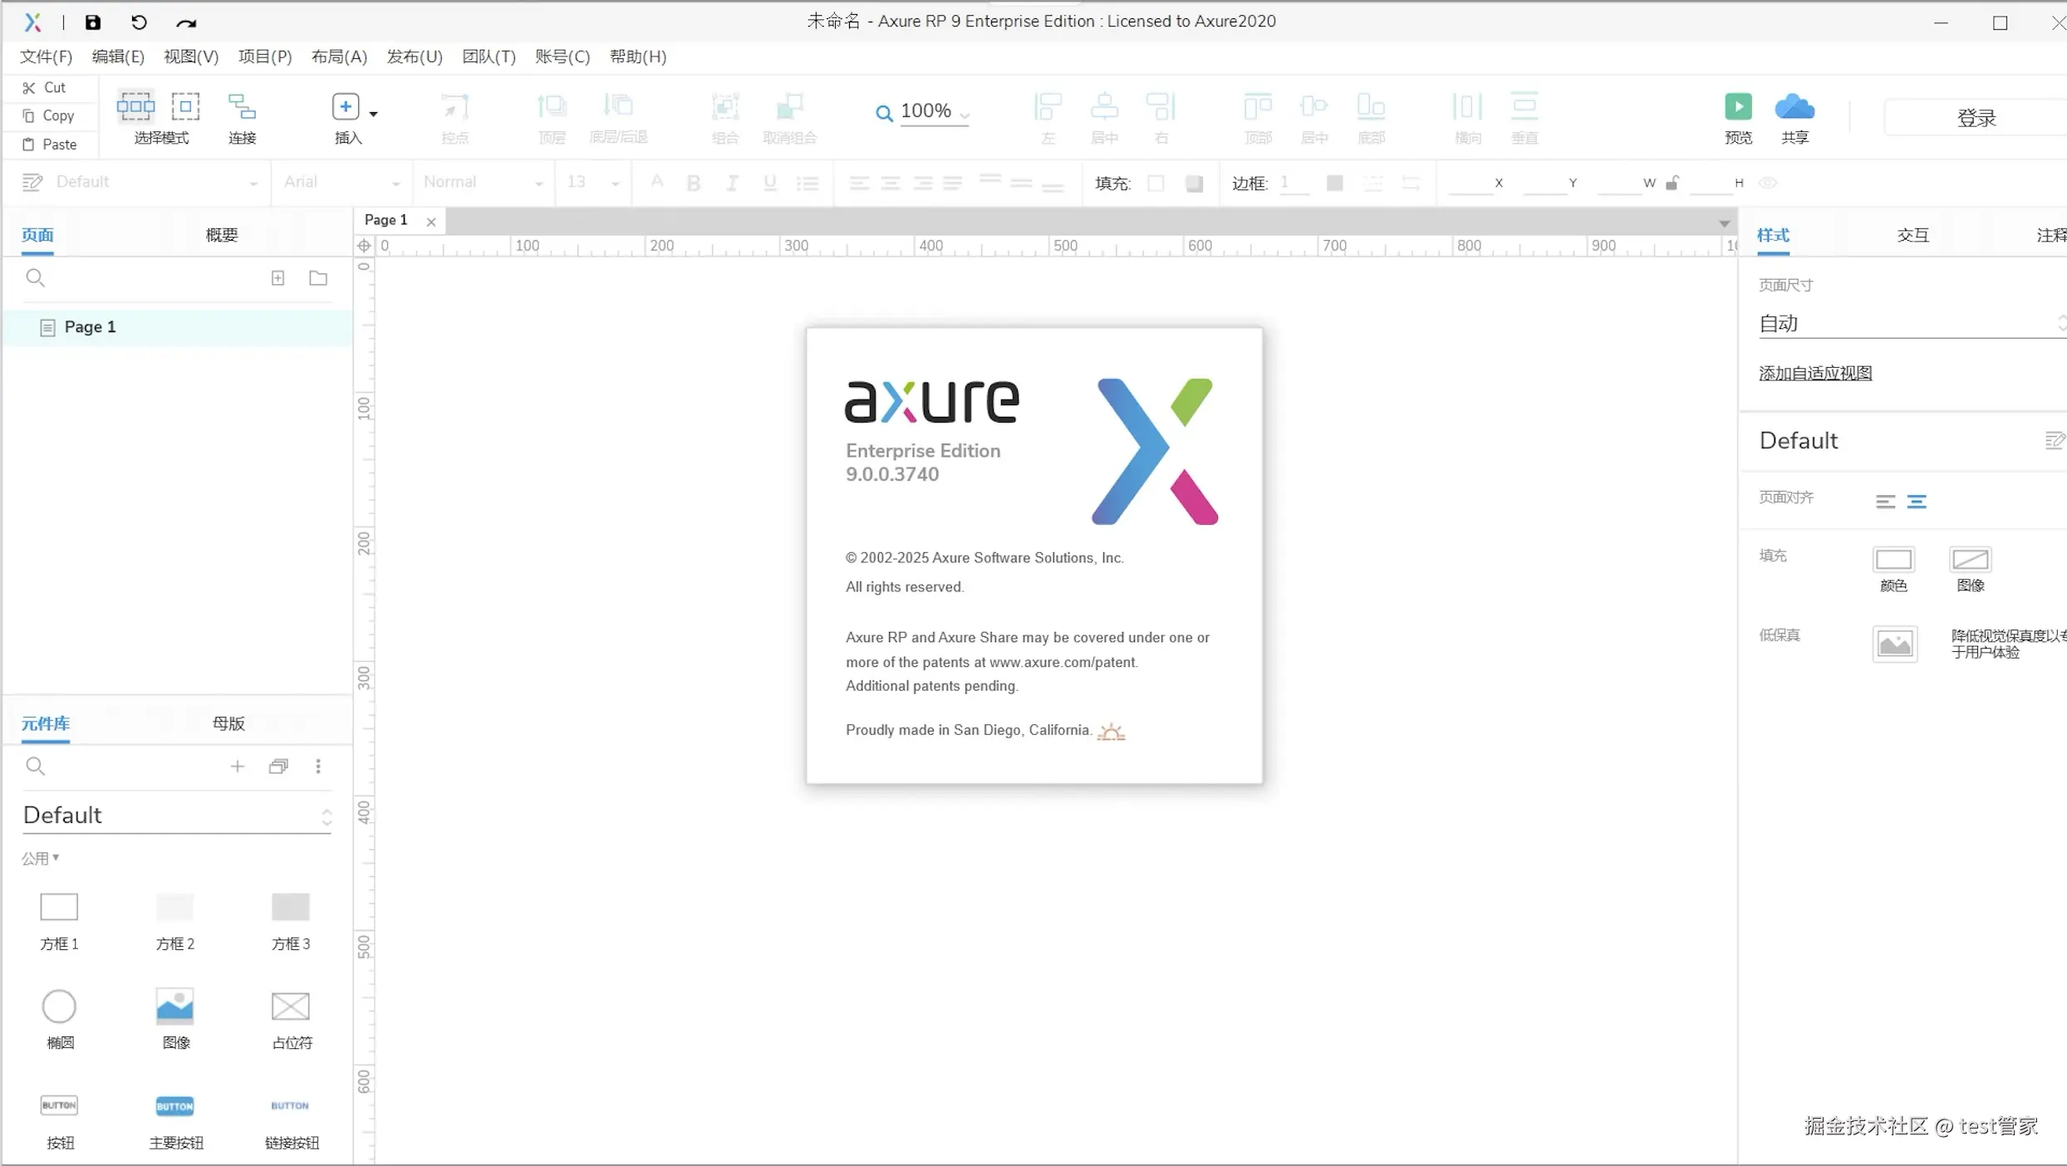Open the 布局(A) menu

coord(338,56)
